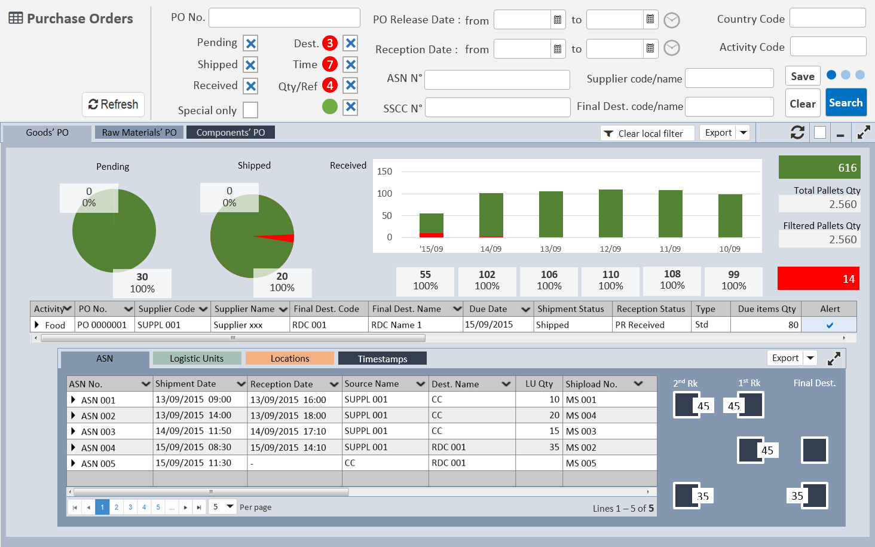This screenshot has width=875, height=547.
Task: Click Clear local filter button
Action: pyautogui.click(x=647, y=133)
